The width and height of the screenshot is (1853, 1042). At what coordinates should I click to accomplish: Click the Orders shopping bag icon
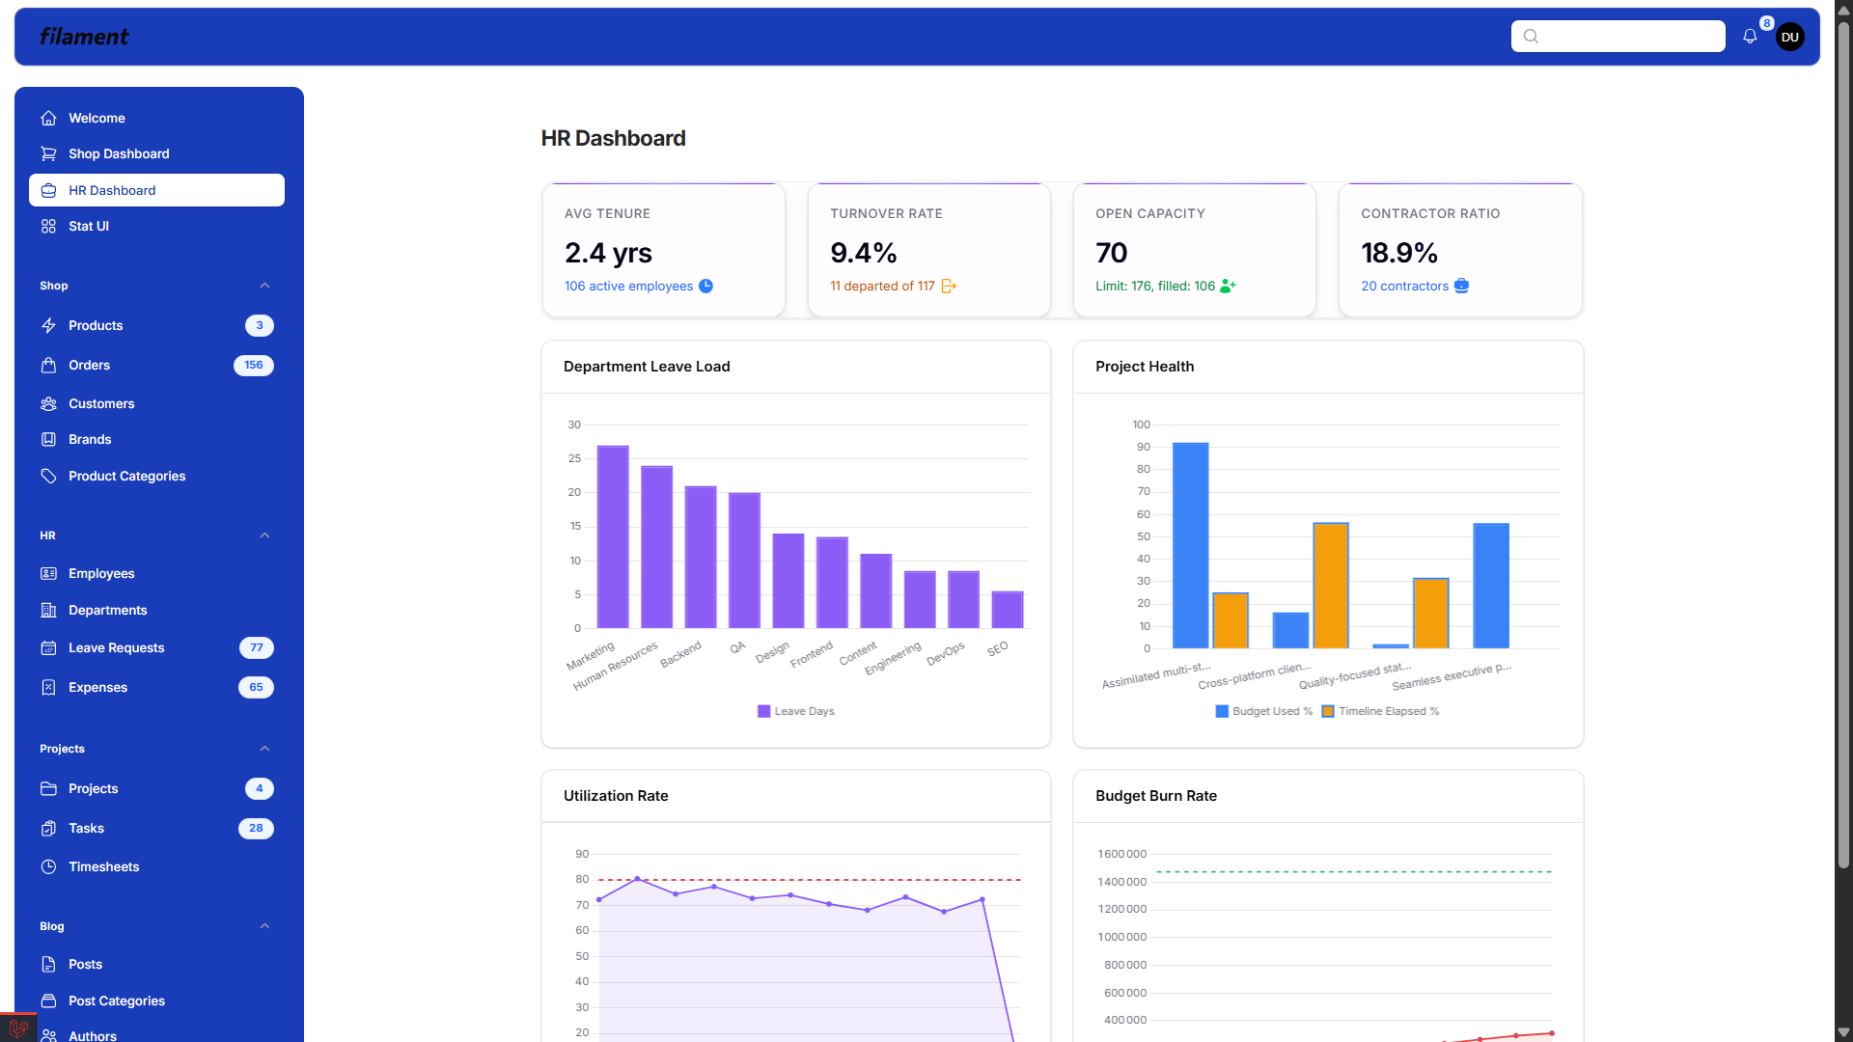coord(48,365)
